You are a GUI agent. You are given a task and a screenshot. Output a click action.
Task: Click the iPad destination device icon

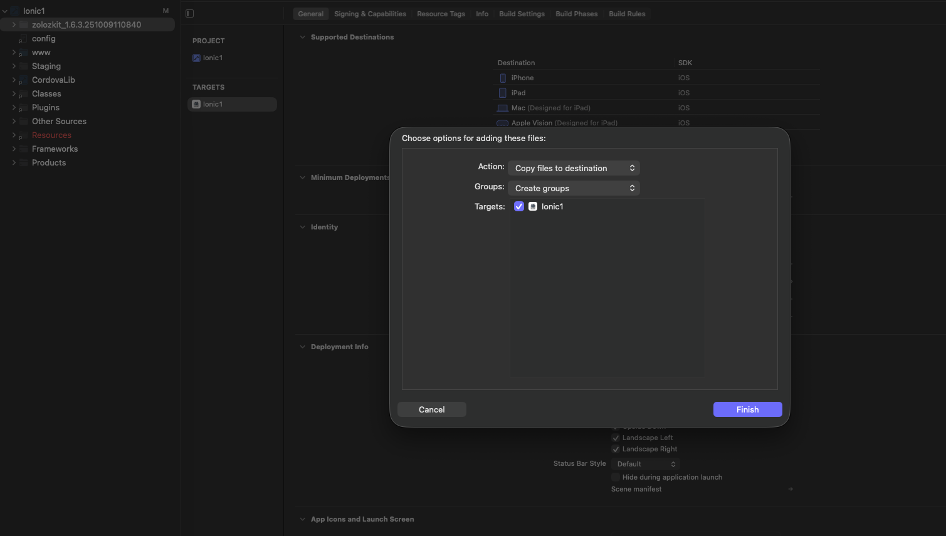point(502,93)
